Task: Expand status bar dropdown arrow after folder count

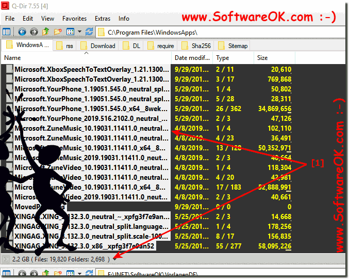Action: [114, 259]
